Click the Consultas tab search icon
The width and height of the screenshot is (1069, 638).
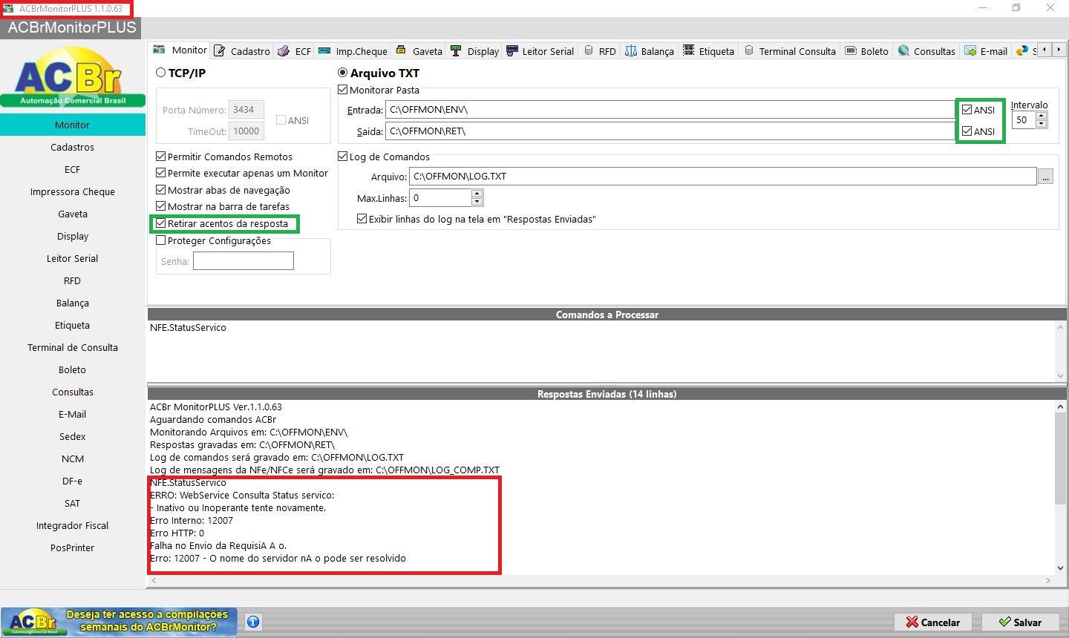903,50
